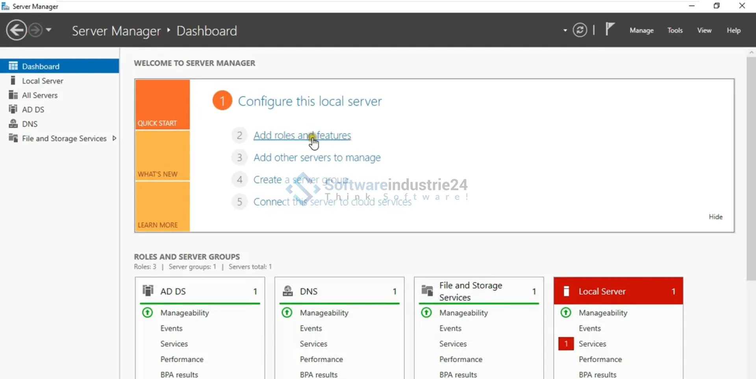The image size is (756, 379).
Task: Click Add roles and features link
Action: click(x=302, y=135)
